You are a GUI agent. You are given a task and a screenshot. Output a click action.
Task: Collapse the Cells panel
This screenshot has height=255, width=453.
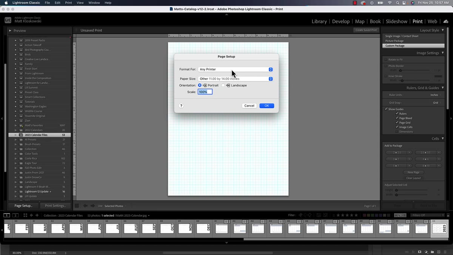[443, 138]
